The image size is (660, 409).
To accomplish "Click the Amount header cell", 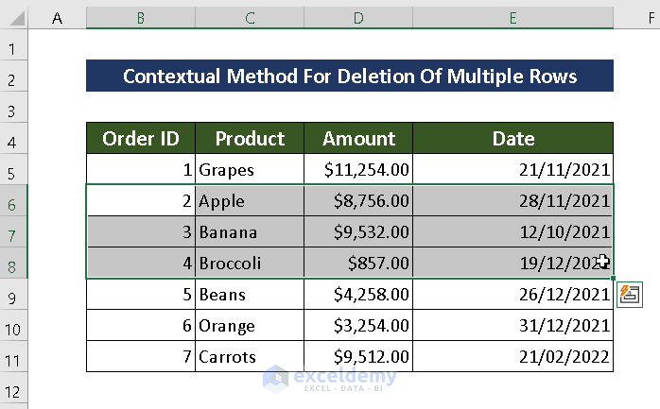I will (358, 138).
